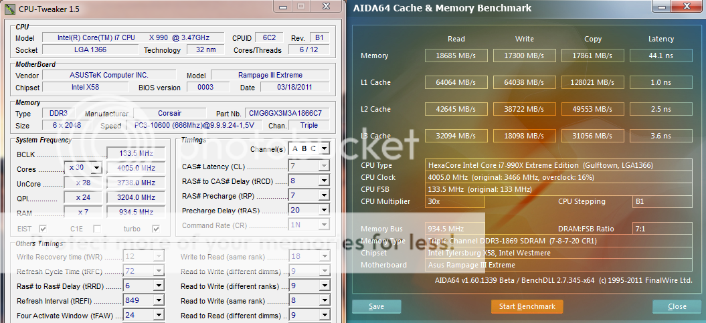Open Write to Read (same rank) dropdown

click(324, 256)
